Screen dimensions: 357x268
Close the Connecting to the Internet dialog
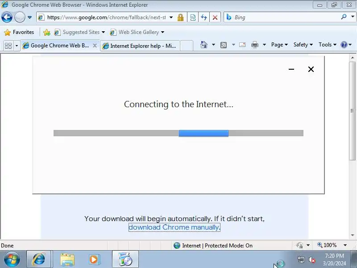[x=311, y=69]
